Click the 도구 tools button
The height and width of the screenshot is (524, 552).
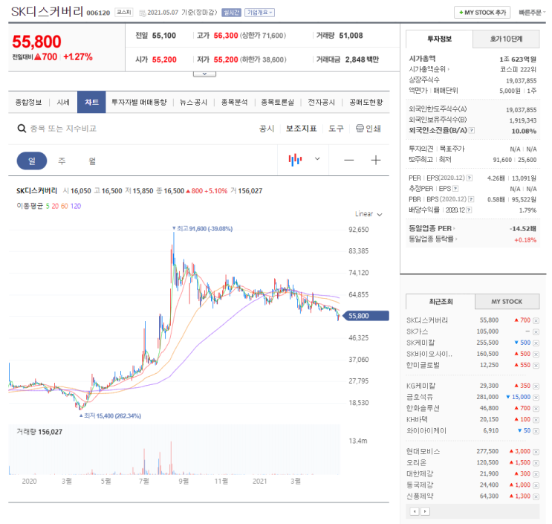336,129
